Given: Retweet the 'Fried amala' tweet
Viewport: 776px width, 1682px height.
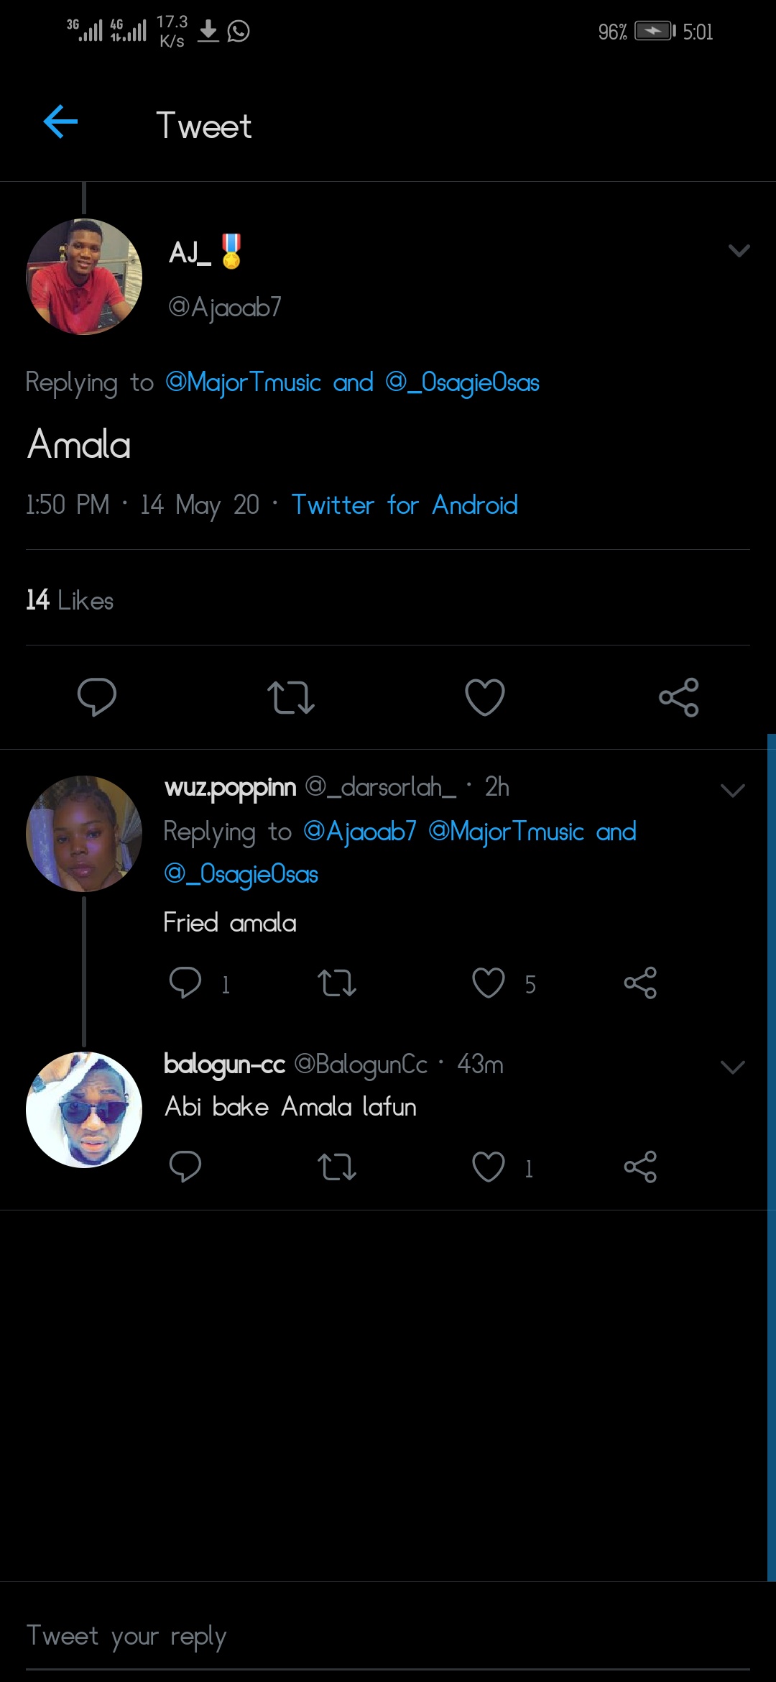Looking at the screenshot, I should 337,983.
